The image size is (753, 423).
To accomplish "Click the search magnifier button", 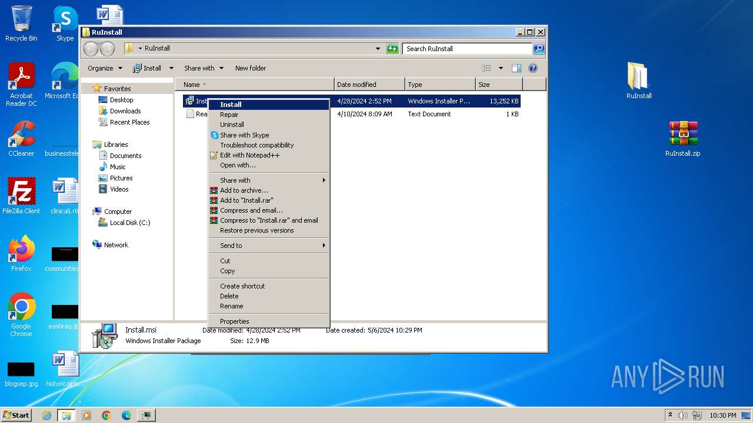I will pos(538,49).
